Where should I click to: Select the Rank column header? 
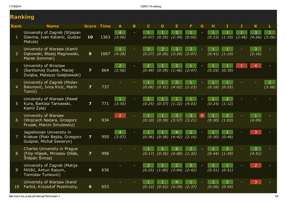coord(16,26)
